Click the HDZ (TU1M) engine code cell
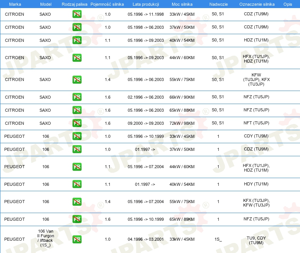The width and height of the screenshot is (300, 253). (x=256, y=40)
